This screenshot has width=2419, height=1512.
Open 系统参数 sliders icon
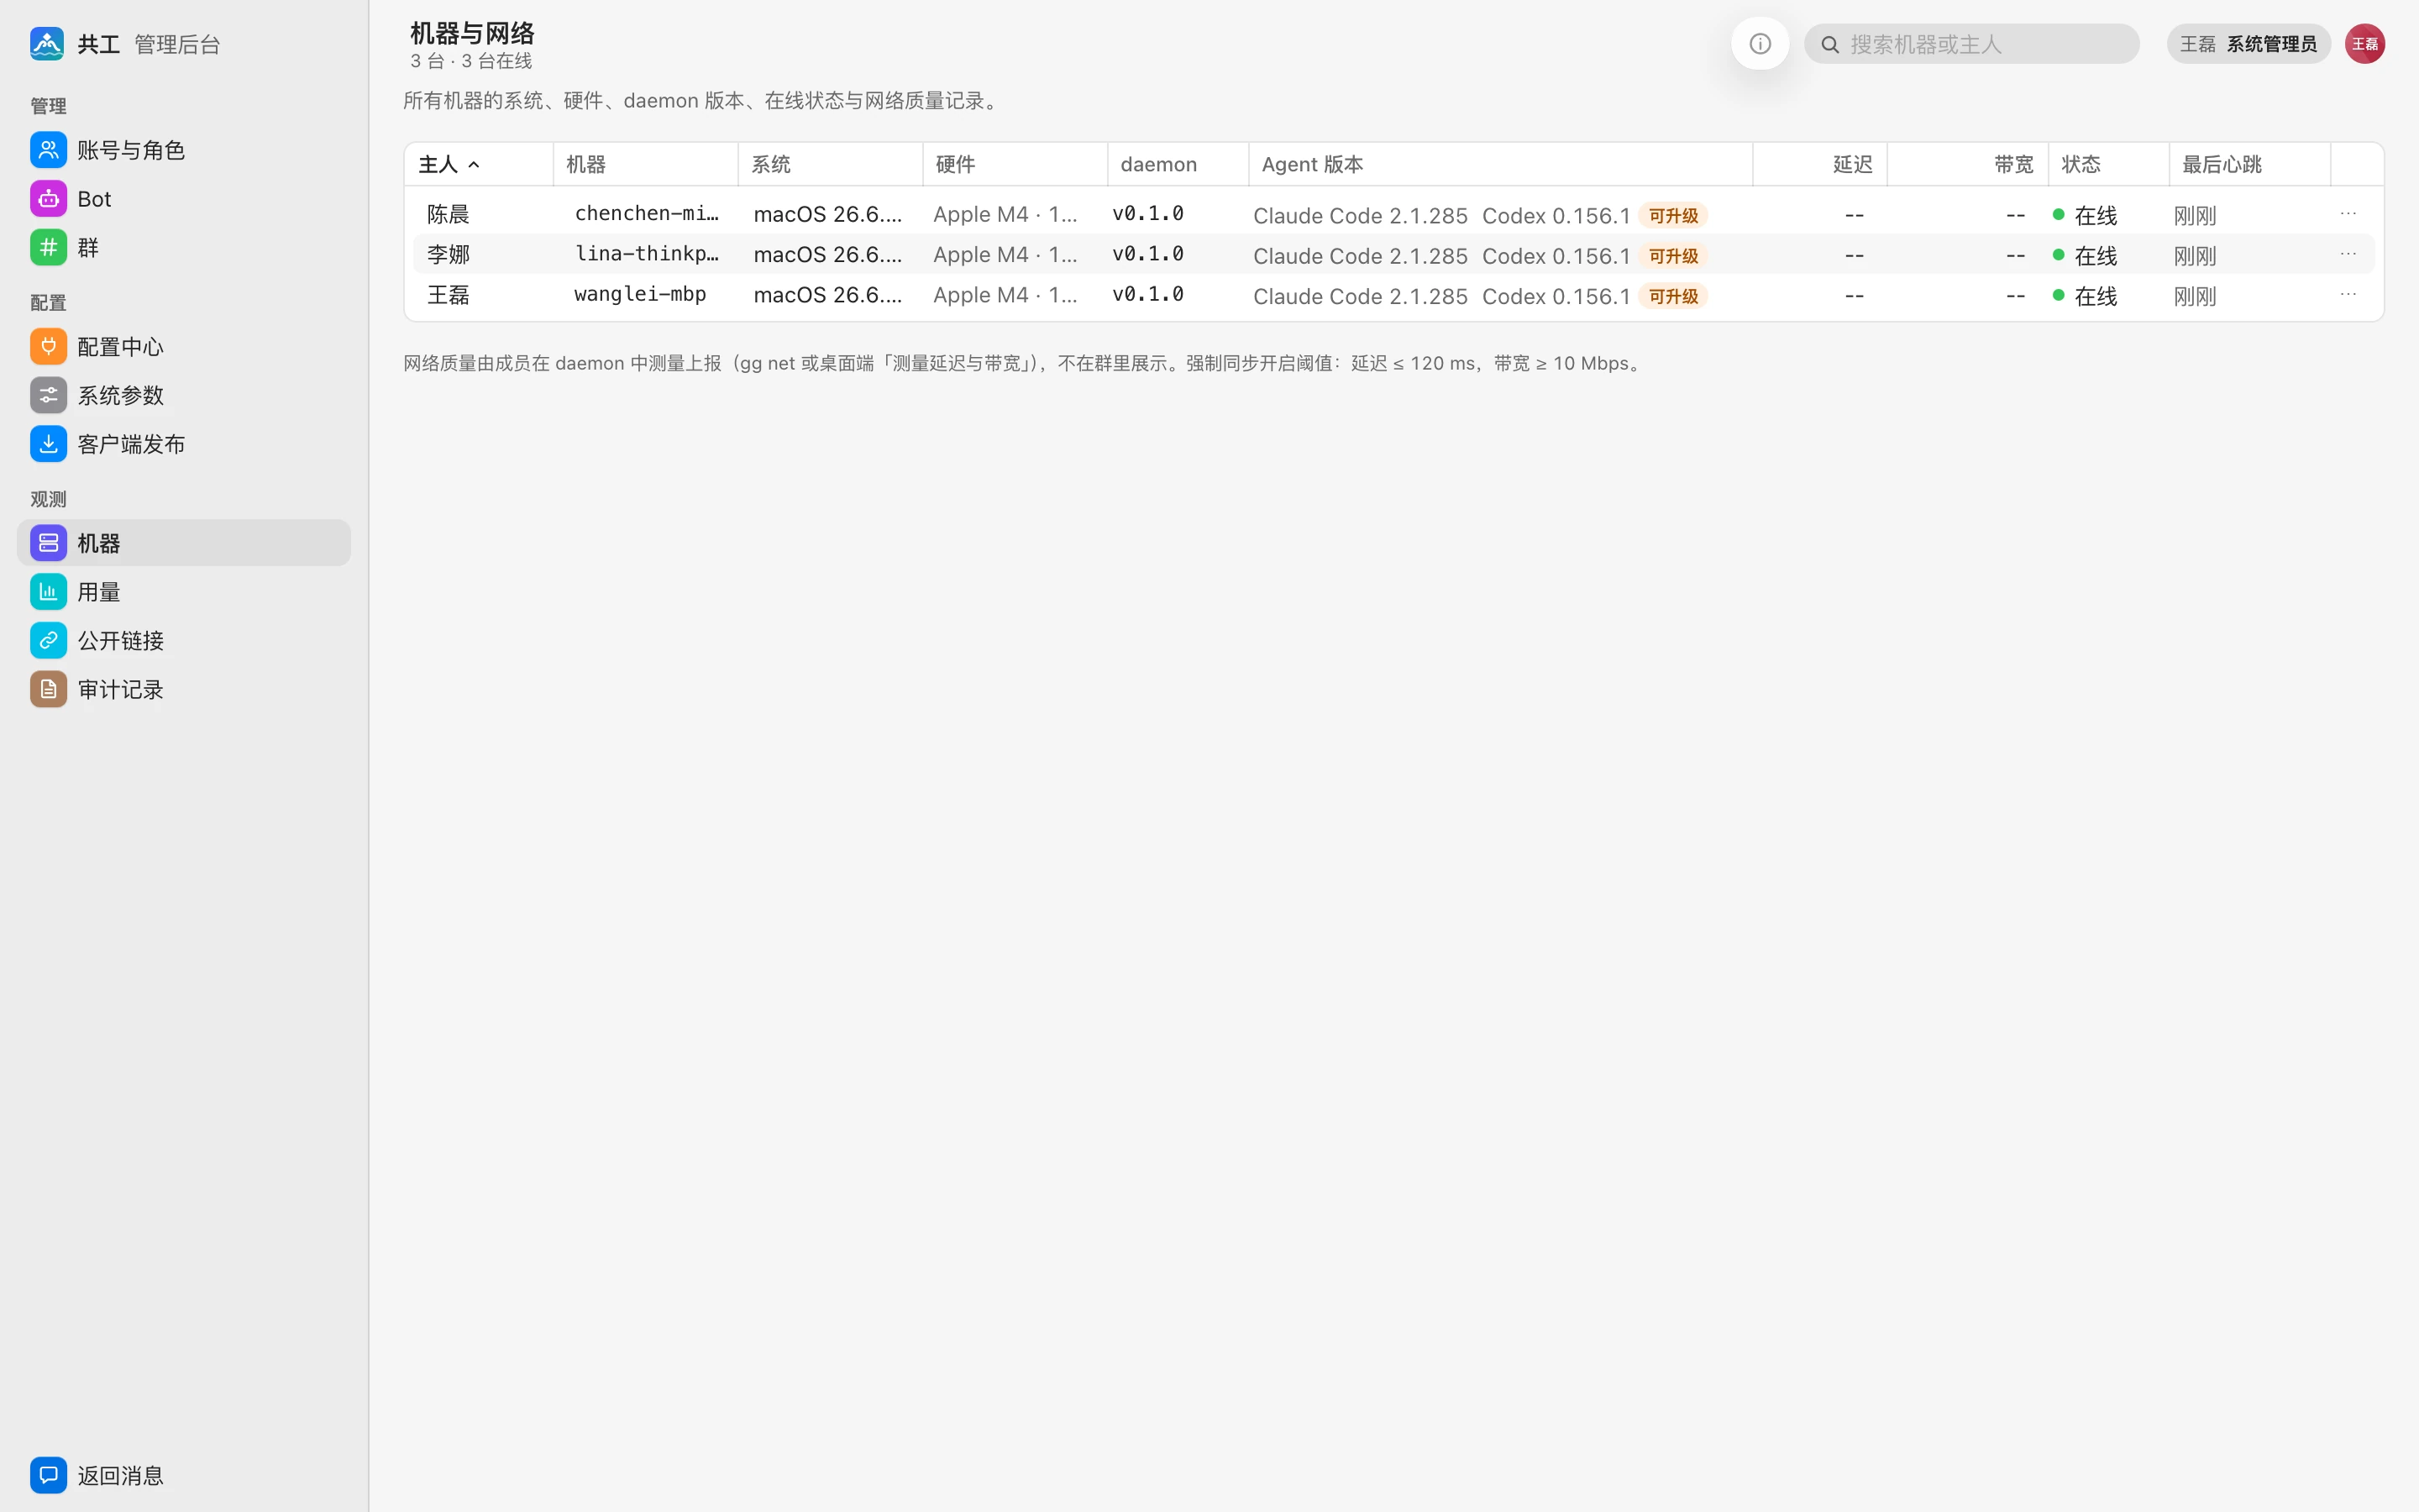coord(48,395)
